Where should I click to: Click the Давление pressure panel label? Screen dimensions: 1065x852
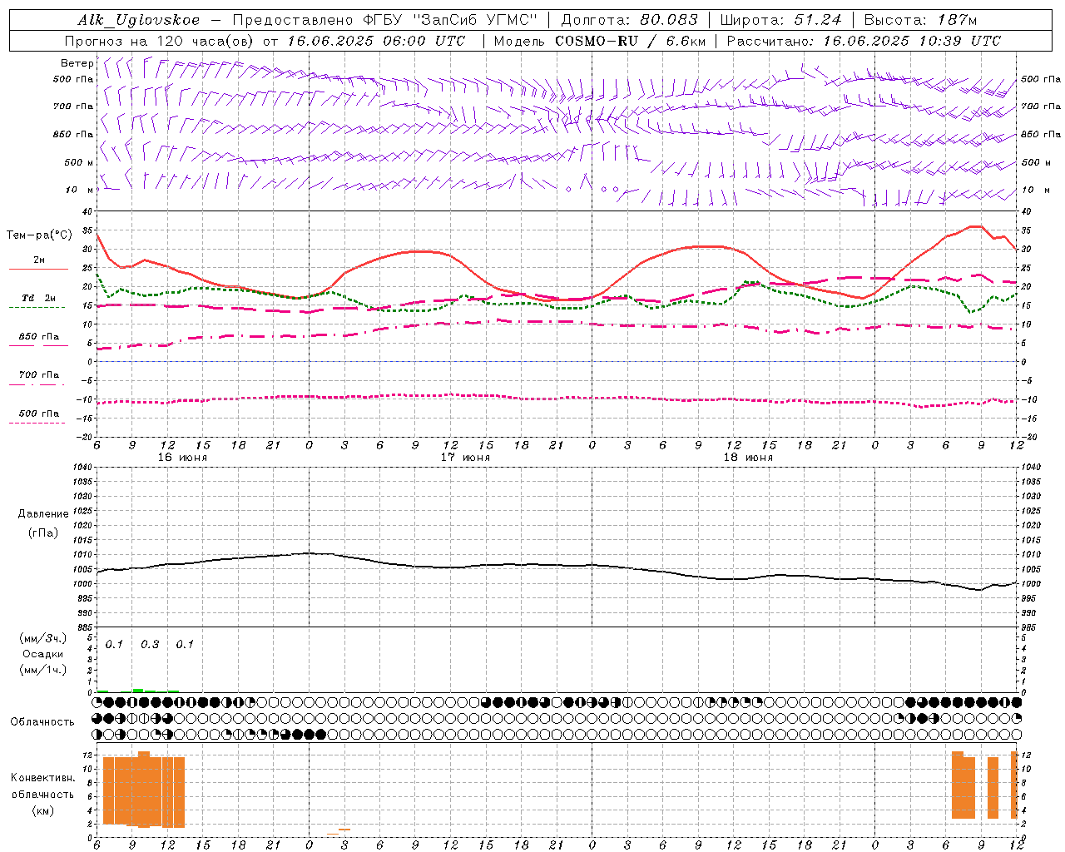(x=43, y=514)
